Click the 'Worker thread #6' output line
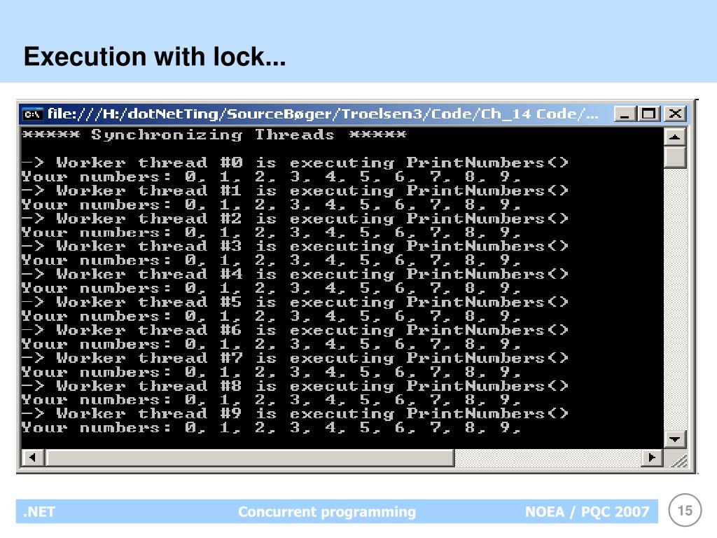717x538 pixels. pyautogui.click(x=295, y=330)
